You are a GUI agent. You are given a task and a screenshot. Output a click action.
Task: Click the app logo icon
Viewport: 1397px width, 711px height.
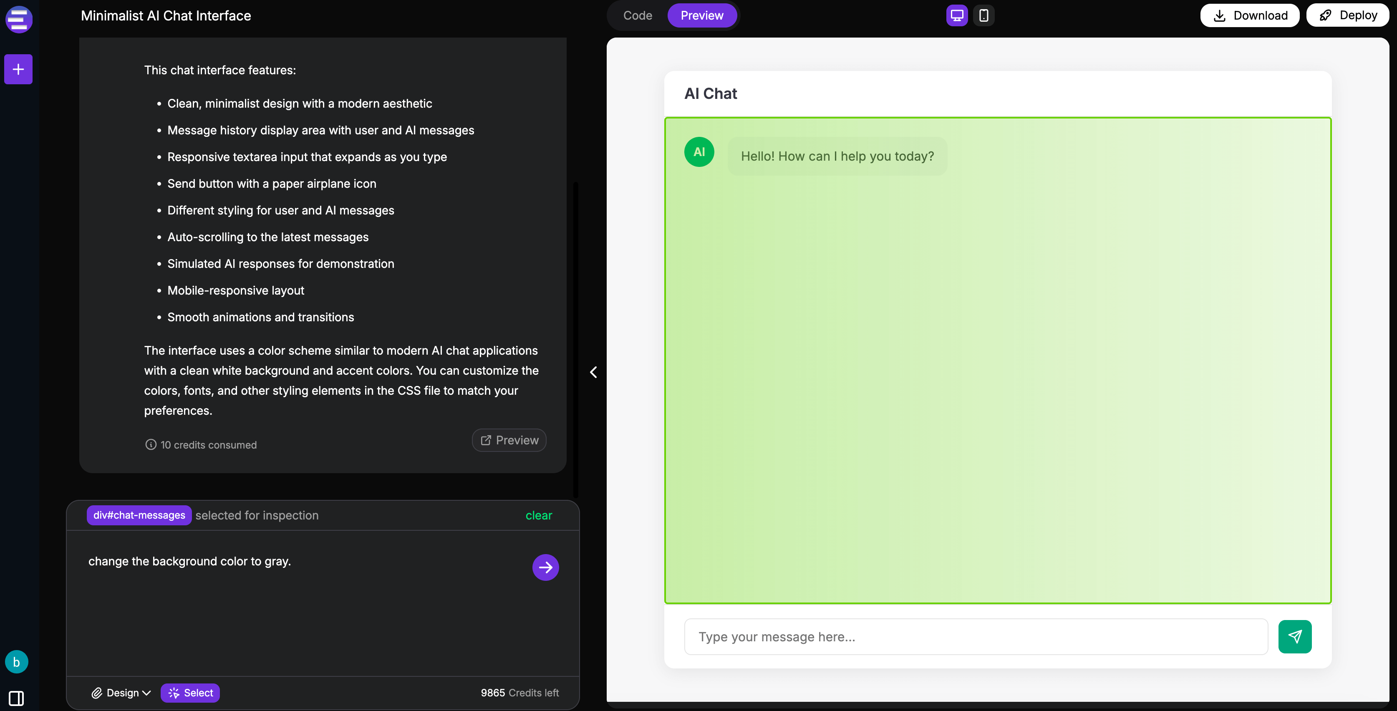(18, 20)
